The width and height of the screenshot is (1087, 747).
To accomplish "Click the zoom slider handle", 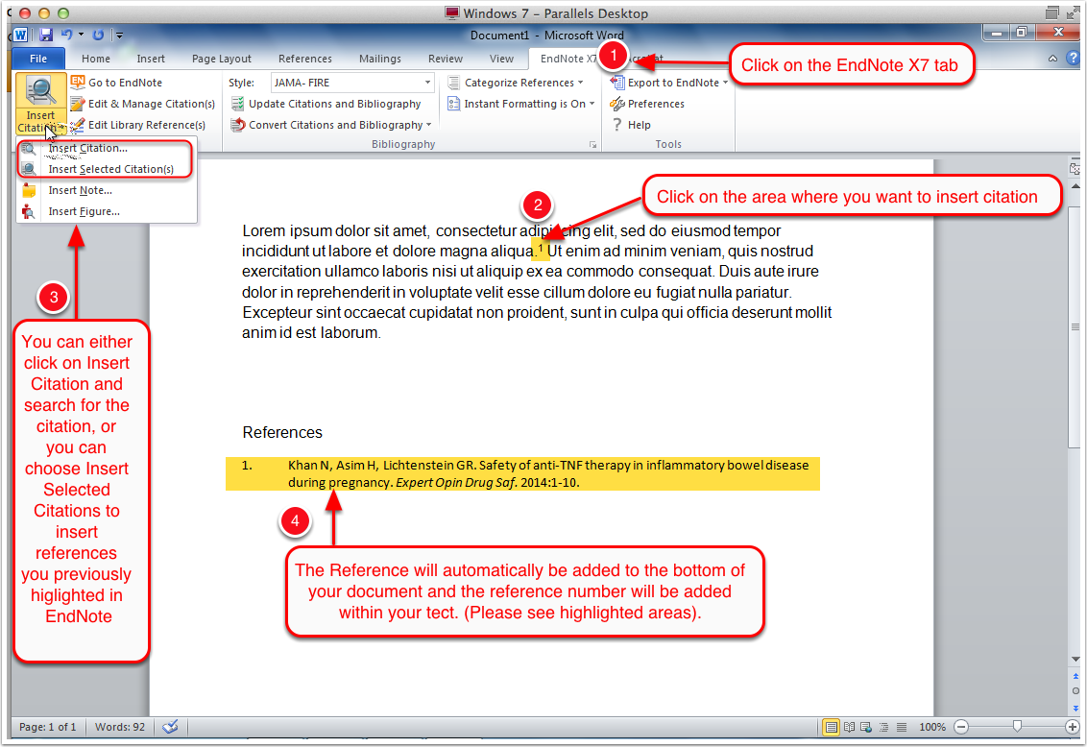I will [1017, 726].
